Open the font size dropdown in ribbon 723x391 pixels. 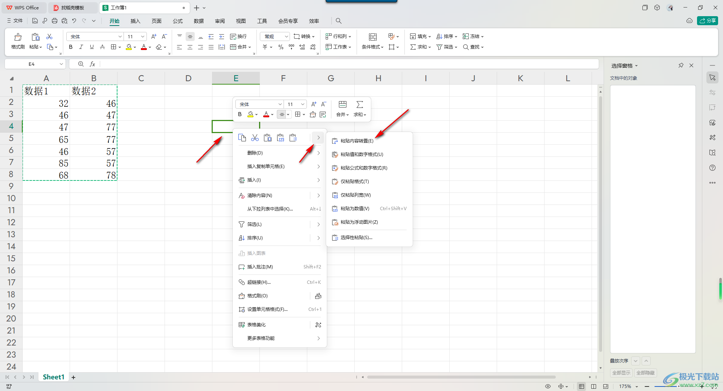coord(143,36)
